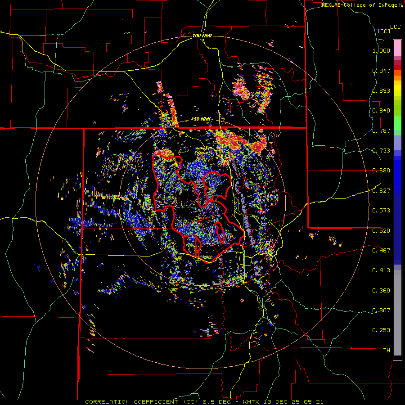Click the TH threshold label on the legend
Image resolution: width=405 pixels, height=405 pixels.
pos(387,351)
